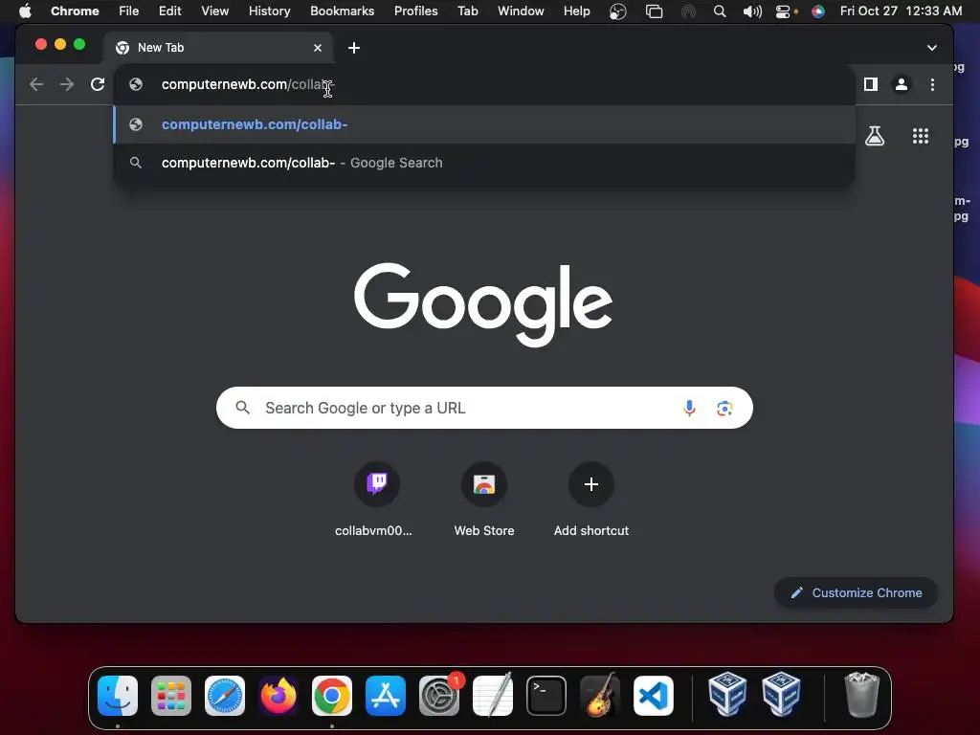Open the File menu
Image resolution: width=980 pixels, height=735 pixels.
click(x=129, y=11)
